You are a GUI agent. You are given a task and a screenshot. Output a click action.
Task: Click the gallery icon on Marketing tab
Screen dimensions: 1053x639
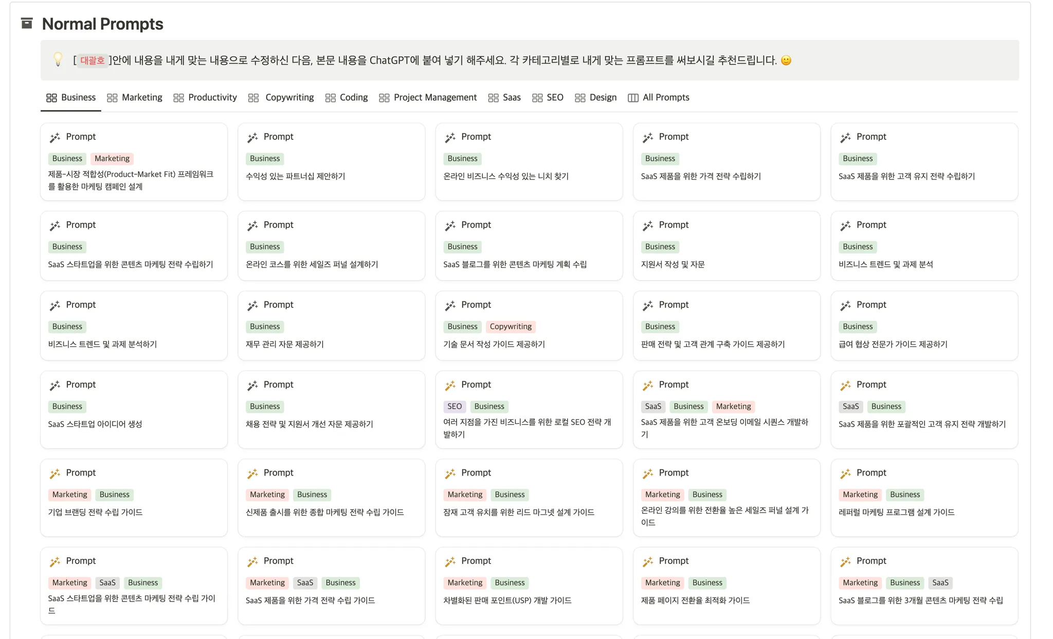coord(112,98)
